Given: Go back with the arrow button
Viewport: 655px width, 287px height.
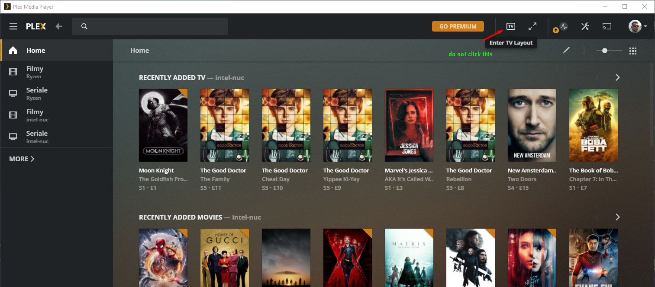Looking at the screenshot, I should click(x=59, y=26).
